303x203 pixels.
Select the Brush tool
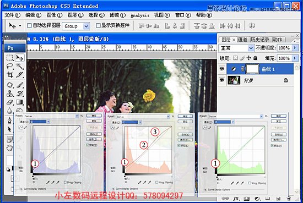pyautogui.click(x=20, y=85)
